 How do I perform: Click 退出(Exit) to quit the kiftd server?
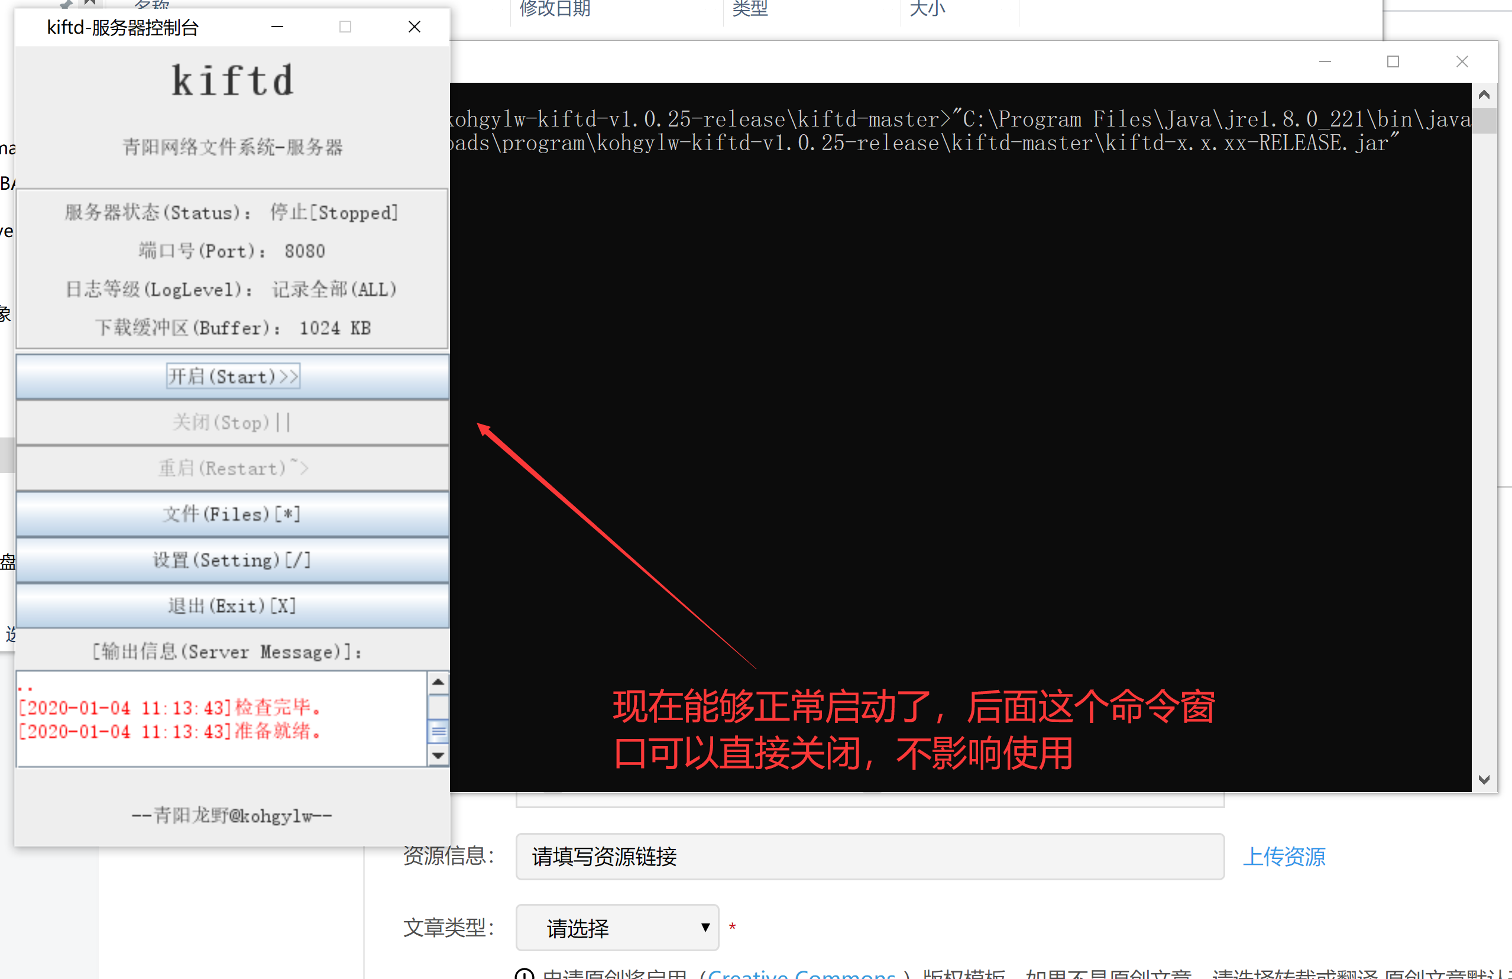(x=232, y=605)
